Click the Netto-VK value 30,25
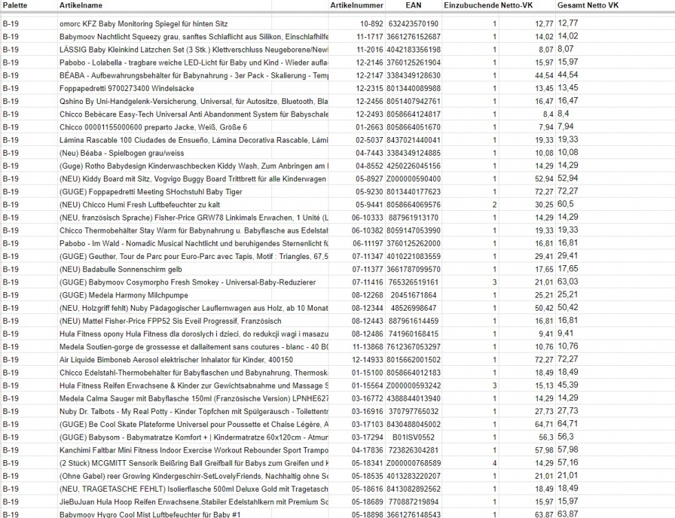The width and height of the screenshot is (675, 518). point(544,205)
